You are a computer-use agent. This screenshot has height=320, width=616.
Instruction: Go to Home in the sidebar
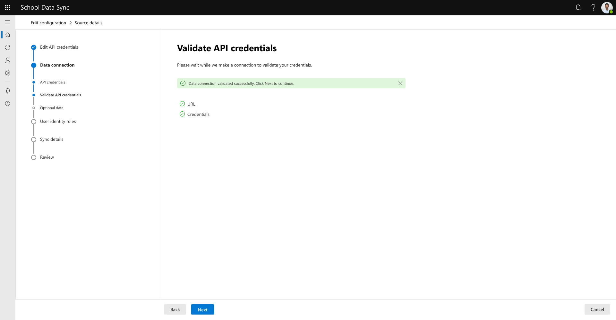click(x=8, y=35)
